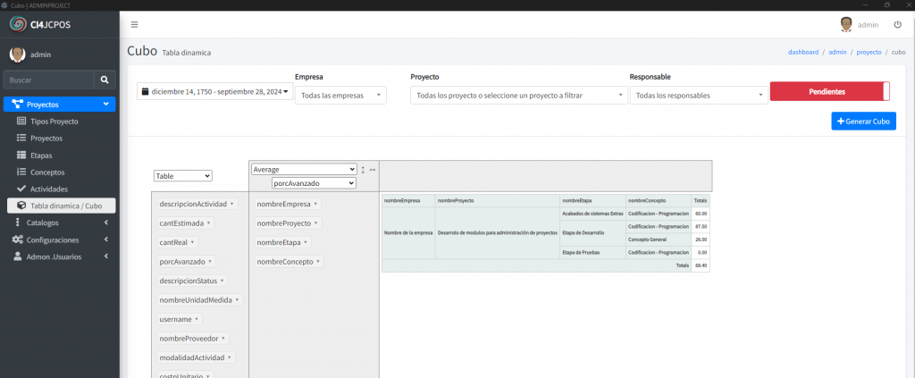Toggle the Pendientes switch

pyautogui.click(x=829, y=91)
